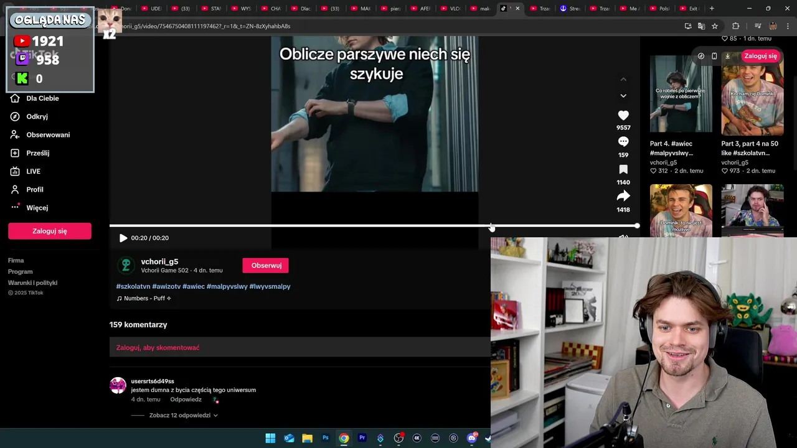Switch to the VLOG YouTube tab

[x=450, y=9]
